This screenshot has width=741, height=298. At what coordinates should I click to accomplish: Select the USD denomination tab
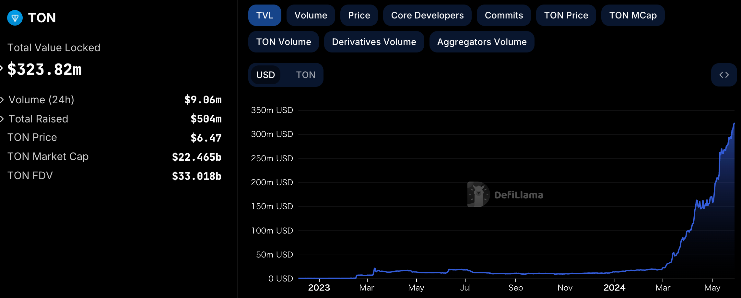(265, 74)
